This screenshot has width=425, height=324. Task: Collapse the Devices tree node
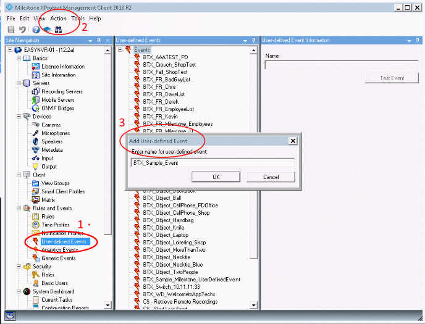(x=19, y=117)
